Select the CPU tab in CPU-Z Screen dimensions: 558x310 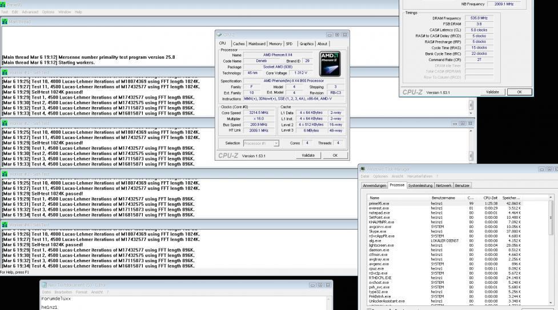click(x=223, y=43)
